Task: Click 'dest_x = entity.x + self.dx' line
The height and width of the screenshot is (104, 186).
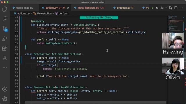Action: tap(57, 94)
